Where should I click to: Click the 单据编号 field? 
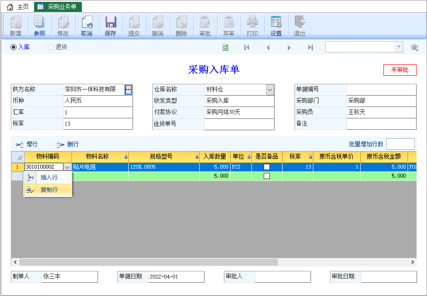(381, 90)
